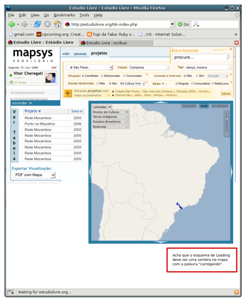
Task: Open the File menu
Action: pos(11,15)
